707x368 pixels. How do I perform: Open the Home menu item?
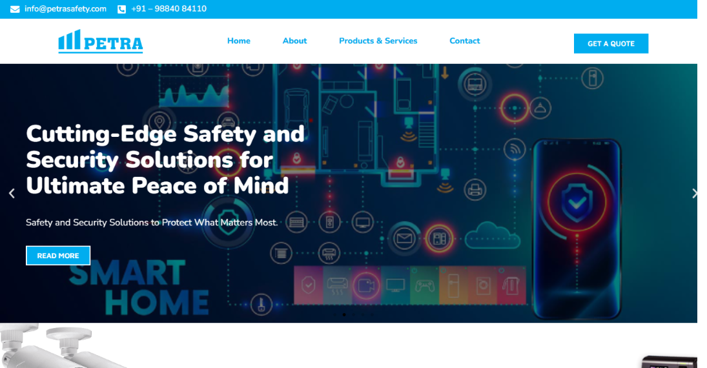[x=238, y=41]
